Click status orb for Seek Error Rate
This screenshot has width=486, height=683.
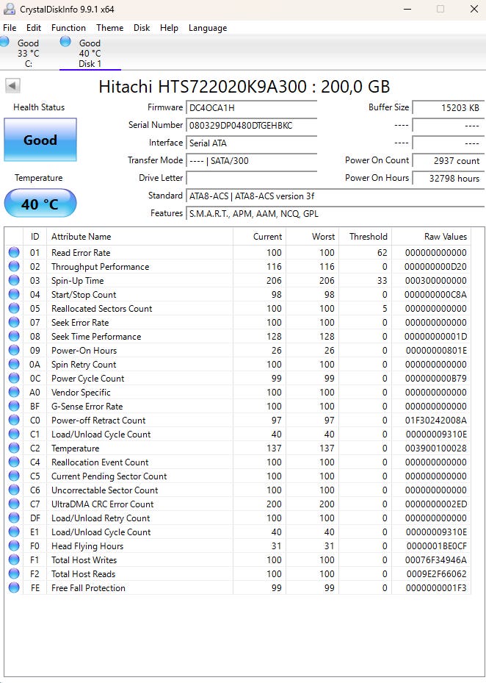(14, 322)
